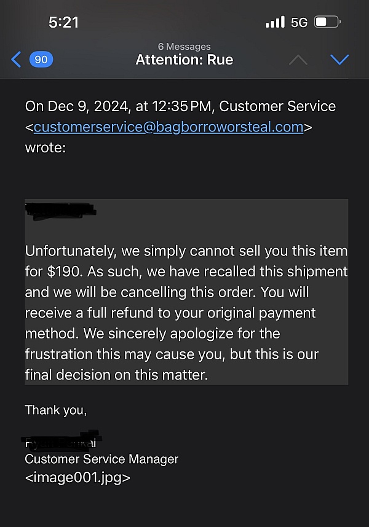This screenshot has height=527, width=369.
Task: Tap the redacted name above Customer Service Manager
Action: (x=61, y=441)
